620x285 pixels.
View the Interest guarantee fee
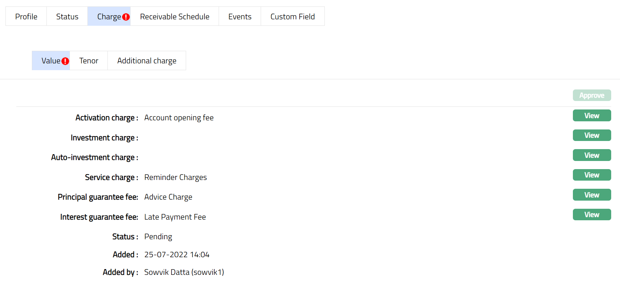592,215
